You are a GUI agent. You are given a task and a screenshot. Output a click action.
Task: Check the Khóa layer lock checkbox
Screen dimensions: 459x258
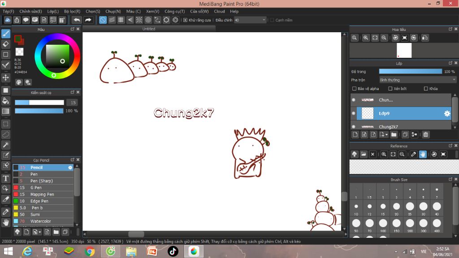tap(426, 89)
